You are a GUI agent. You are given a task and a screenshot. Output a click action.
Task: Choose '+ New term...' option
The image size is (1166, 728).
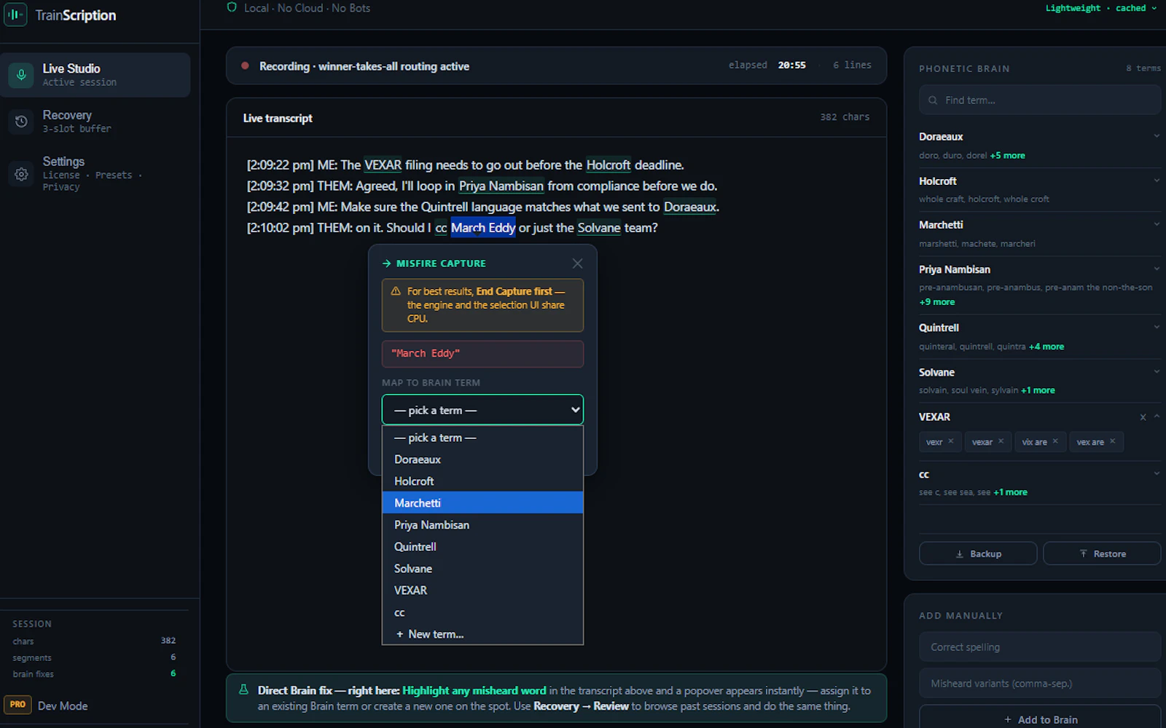point(482,634)
